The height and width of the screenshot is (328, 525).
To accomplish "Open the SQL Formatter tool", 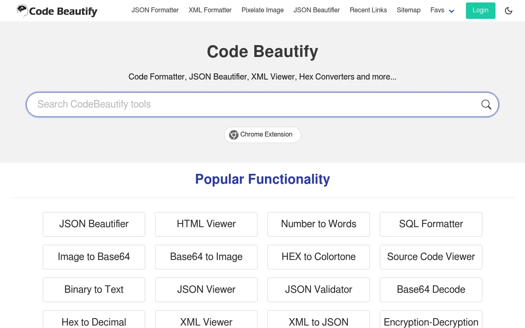I will 431,224.
